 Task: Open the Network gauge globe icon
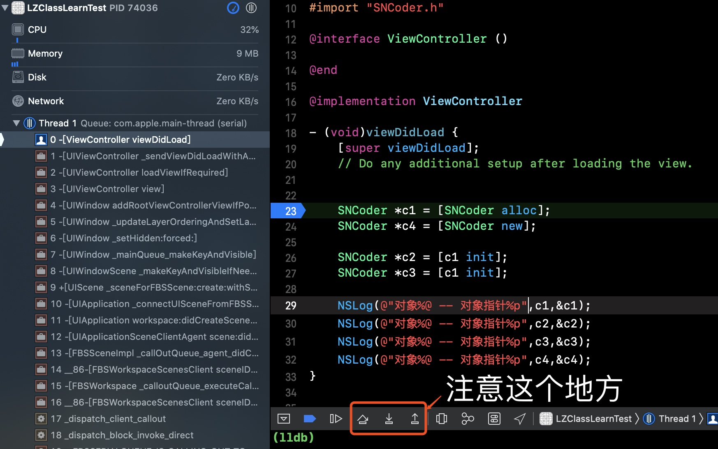[18, 101]
